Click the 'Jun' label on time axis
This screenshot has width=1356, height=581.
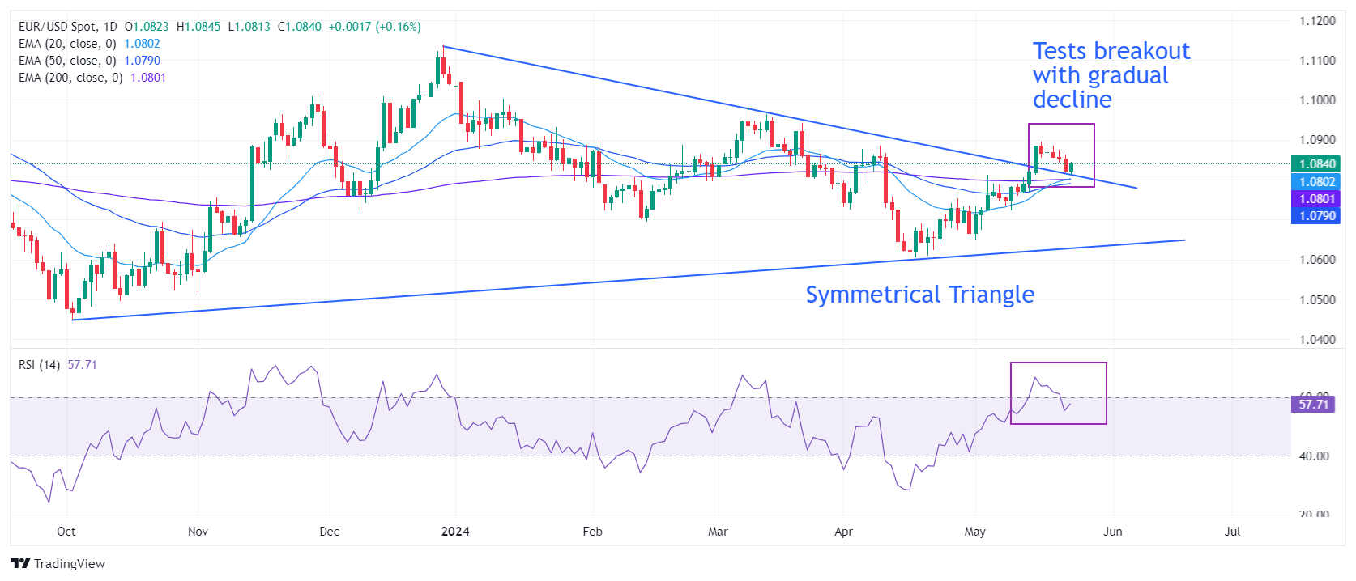click(1113, 532)
